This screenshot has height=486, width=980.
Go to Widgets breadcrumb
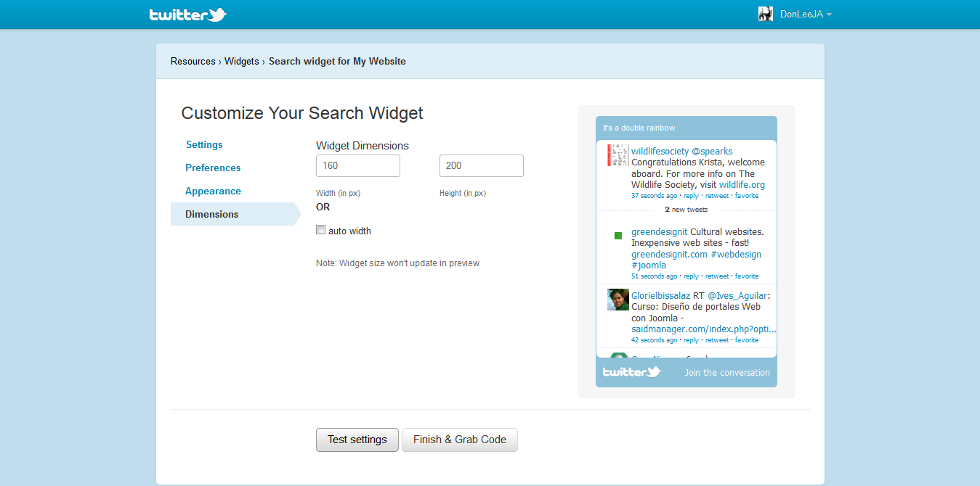pos(242,62)
